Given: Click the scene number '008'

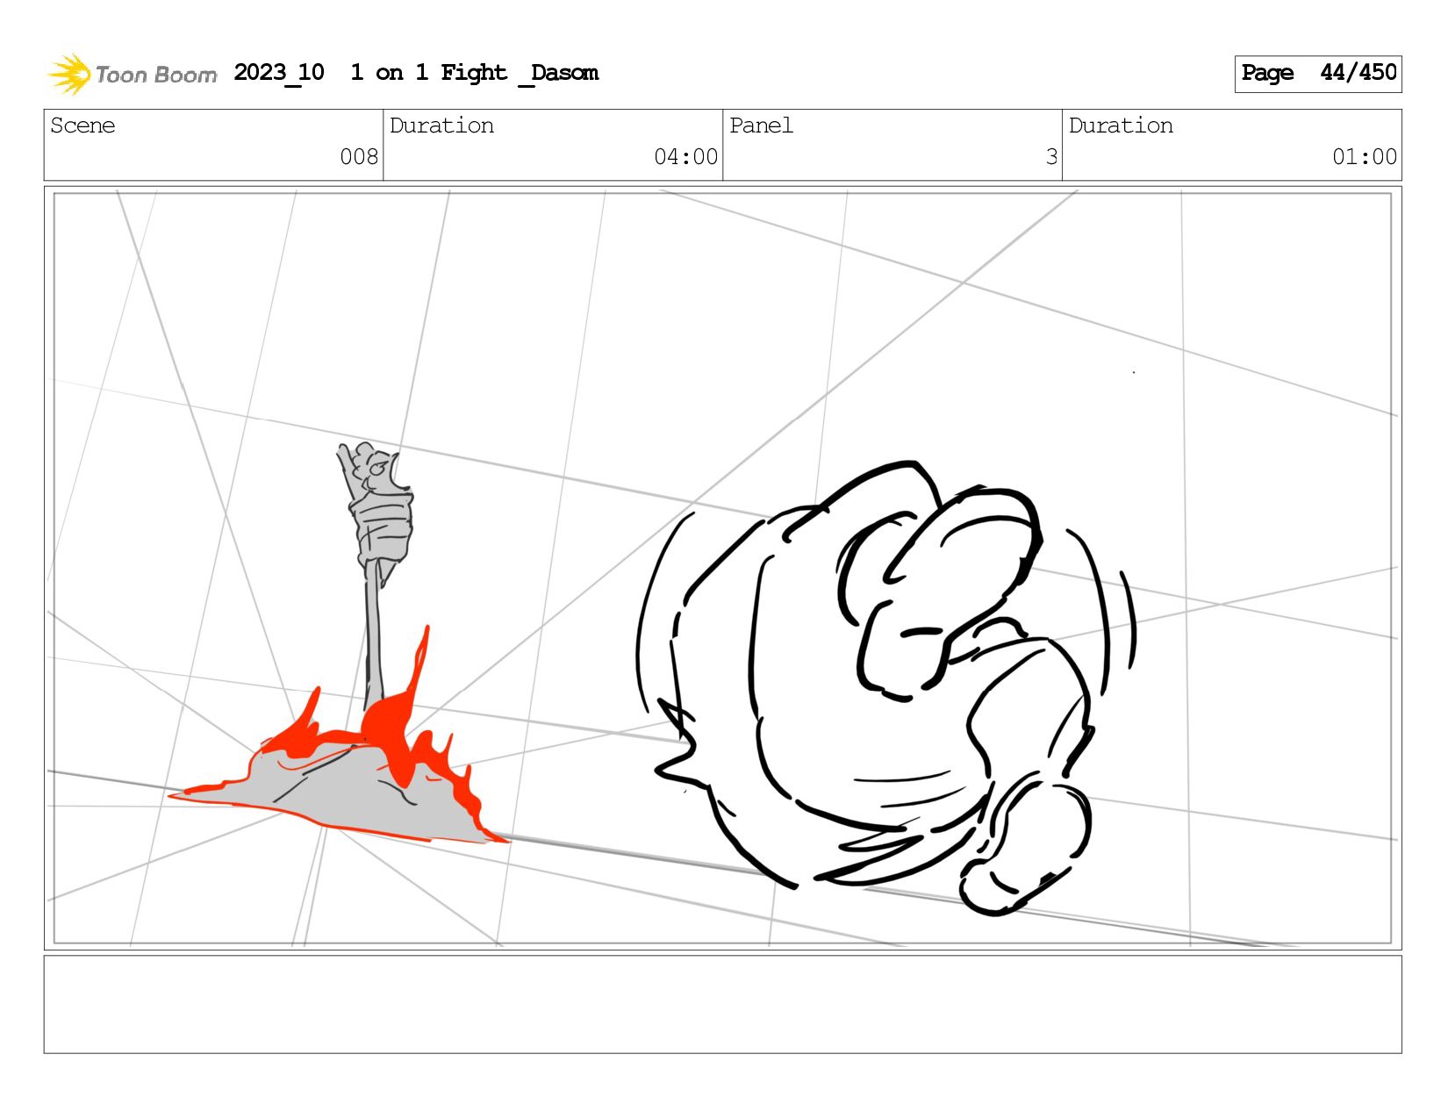Looking at the screenshot, I should pos(359,157).
